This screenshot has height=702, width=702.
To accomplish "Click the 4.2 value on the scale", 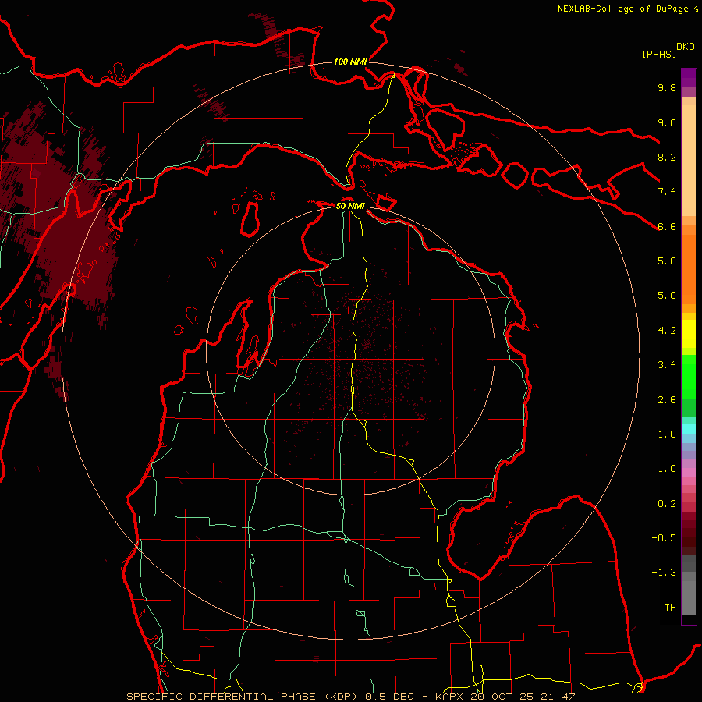I will (x=667, y=331).
